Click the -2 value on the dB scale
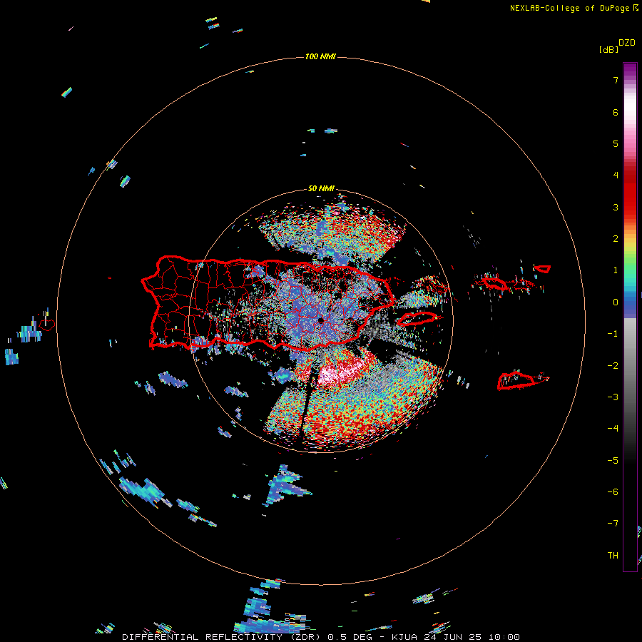 point(613,366)
